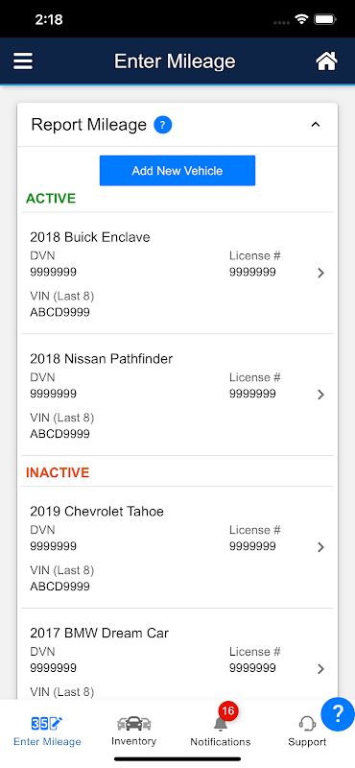Switch to the Notifications tab
The width and height of the screenshot is (355, 768).
coord(221,730)
